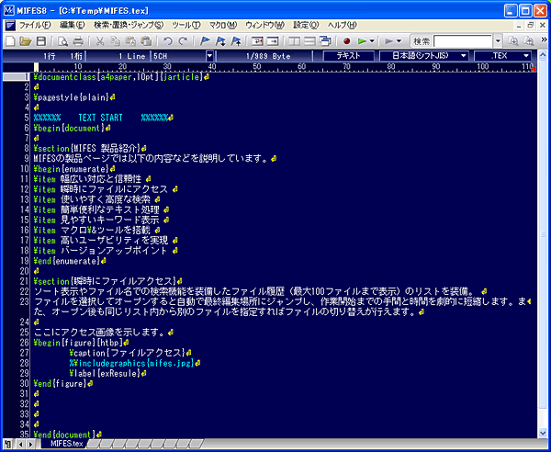The image size is (551, 452).
Task: Open the ファイル(F) menu
Action: (35, 25)
